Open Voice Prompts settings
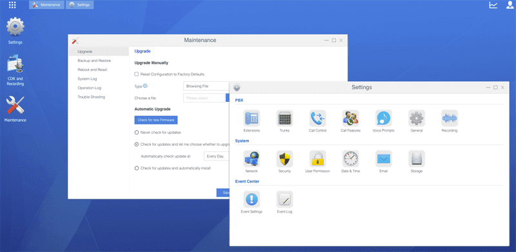 pyautogui.click(x=383, y=118)
